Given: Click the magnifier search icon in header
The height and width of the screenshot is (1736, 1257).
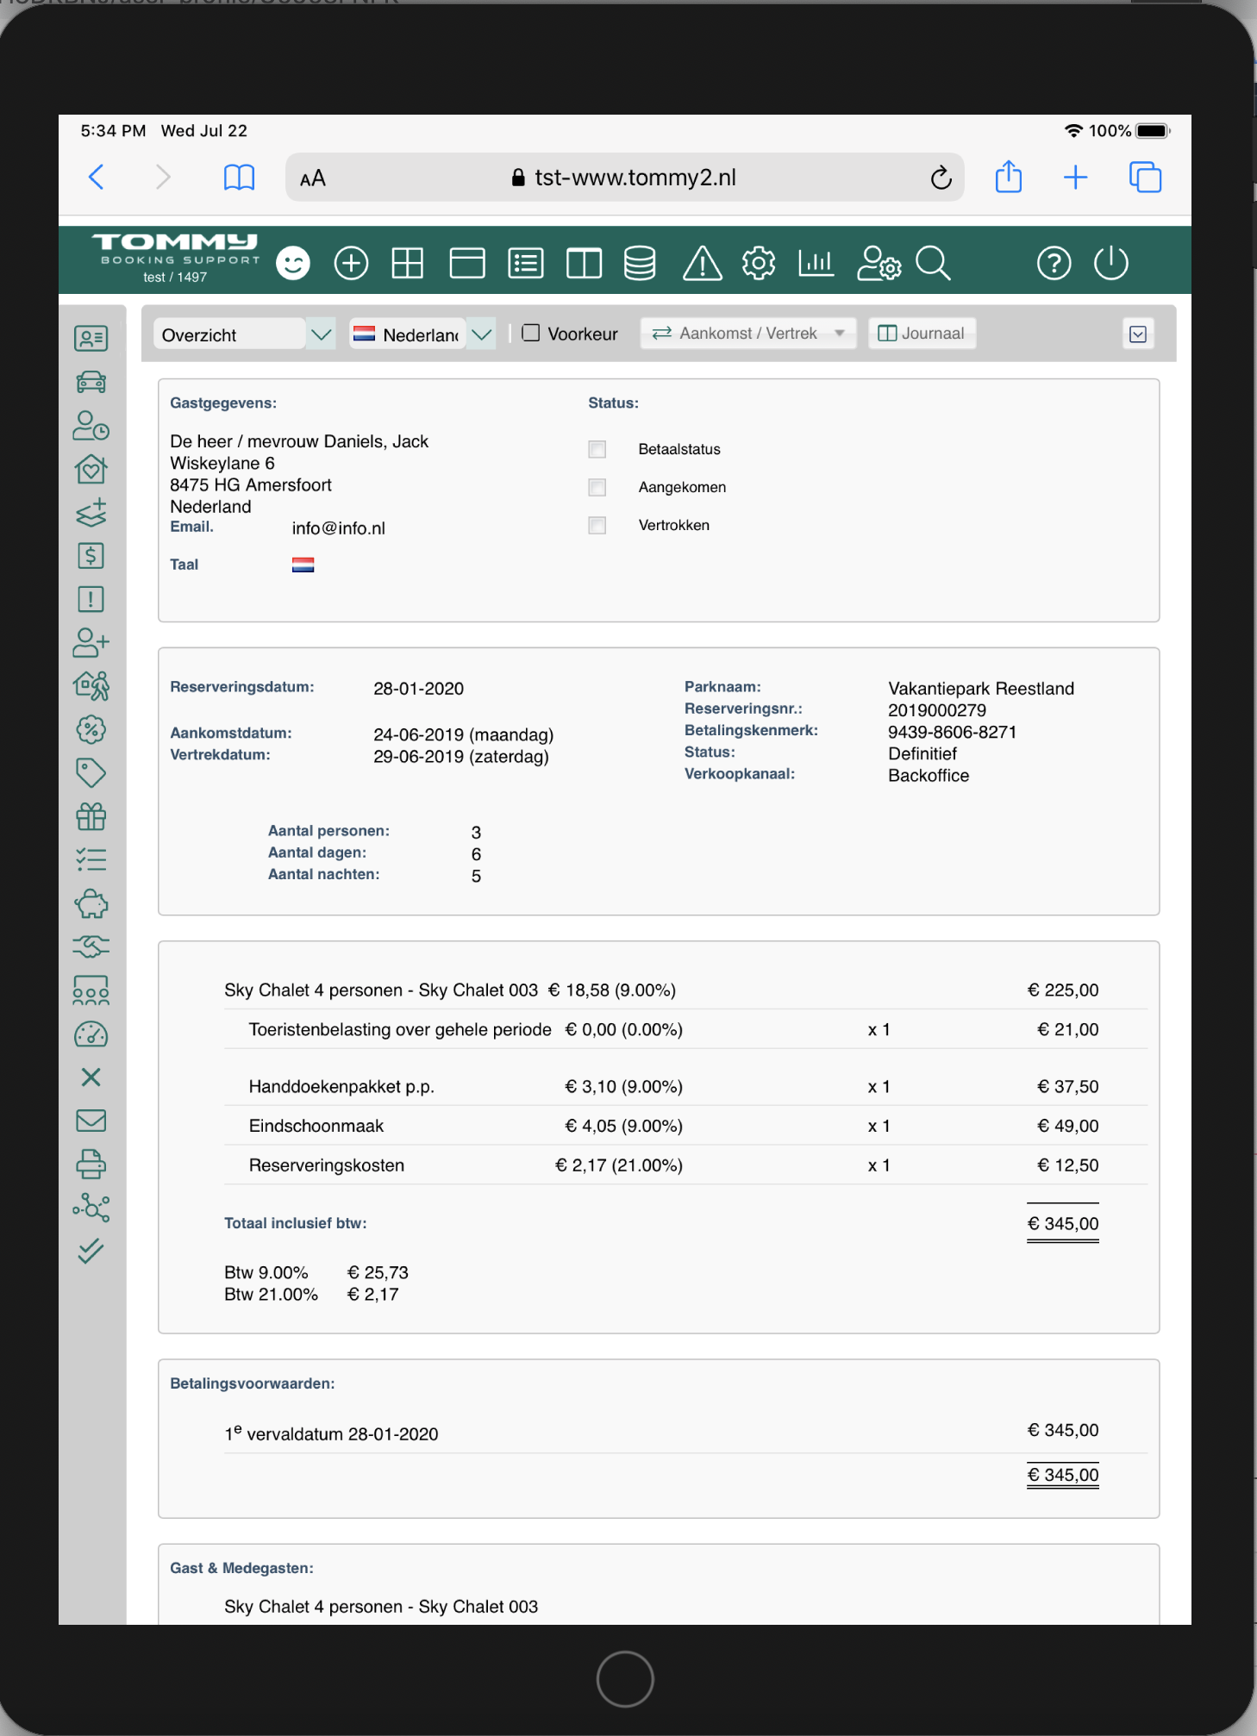Looking at the screenshot, I should (x=933, y=263).
